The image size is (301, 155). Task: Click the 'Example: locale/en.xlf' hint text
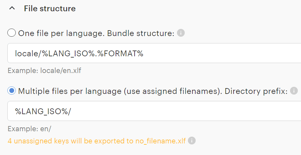coord(44,70)
